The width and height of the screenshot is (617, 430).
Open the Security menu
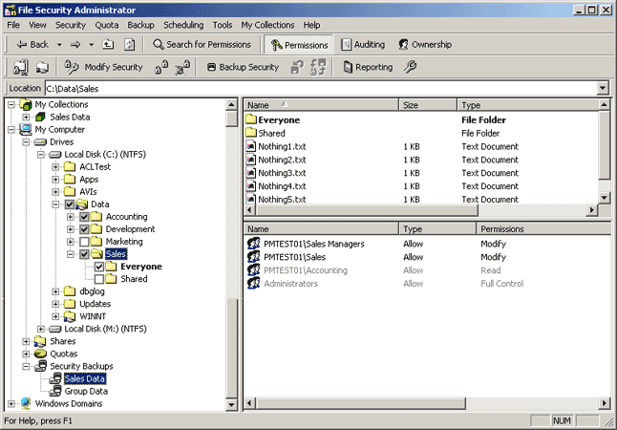(70, 25)
